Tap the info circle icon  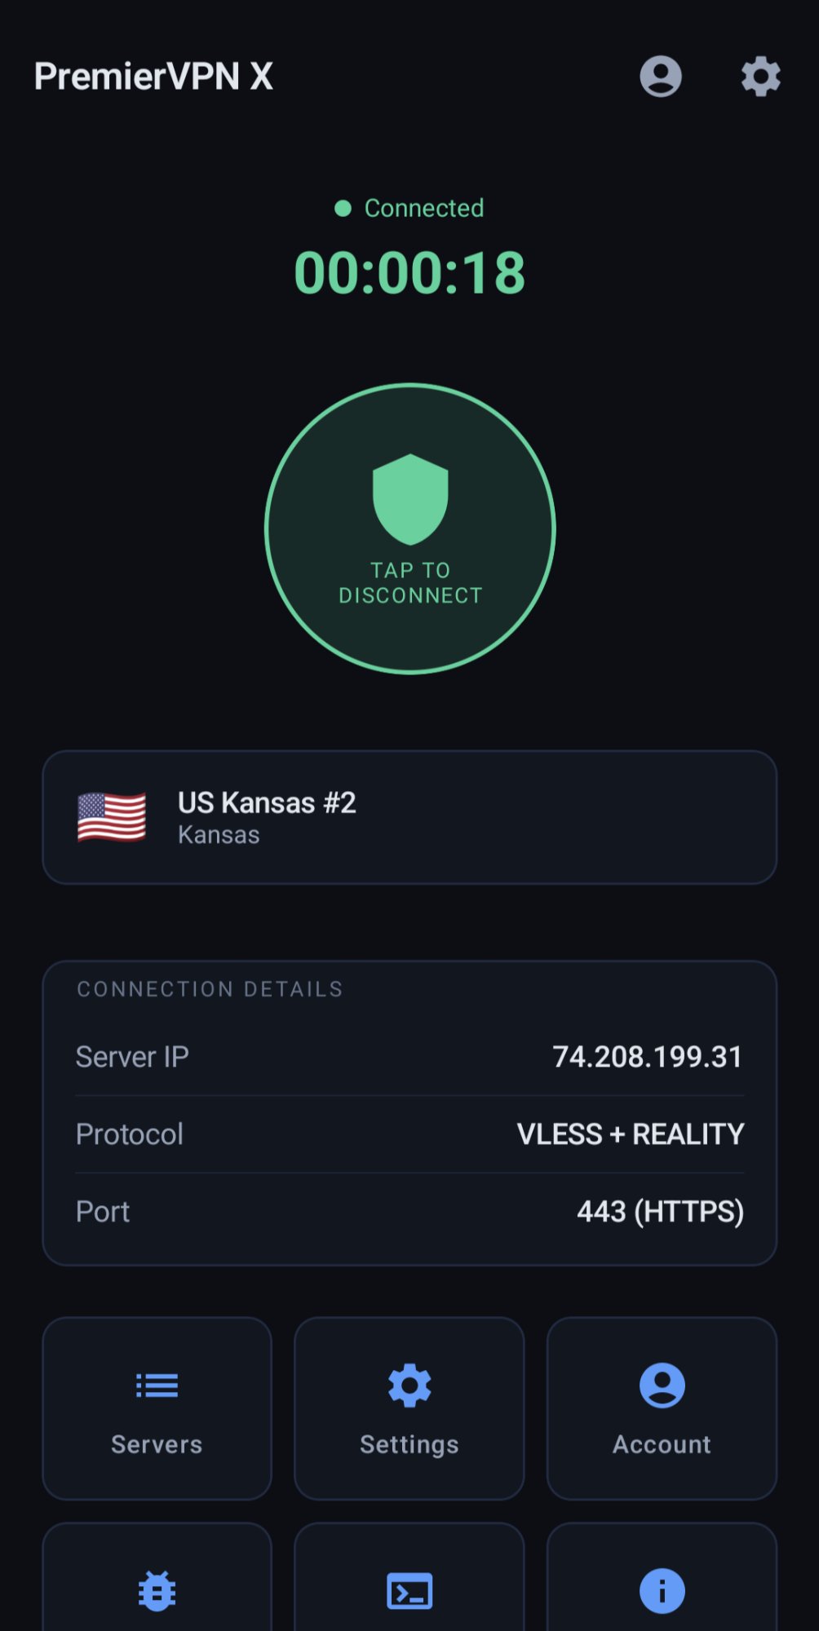tap(661, 1589)
